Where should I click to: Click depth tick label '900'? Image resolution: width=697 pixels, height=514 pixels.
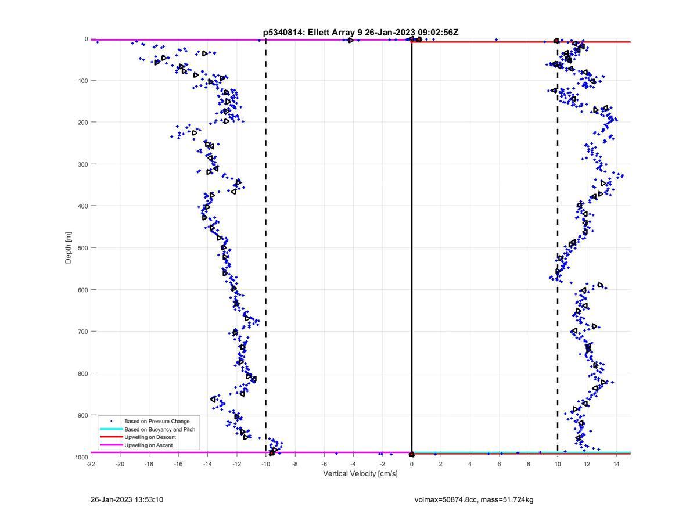(82, 415)
